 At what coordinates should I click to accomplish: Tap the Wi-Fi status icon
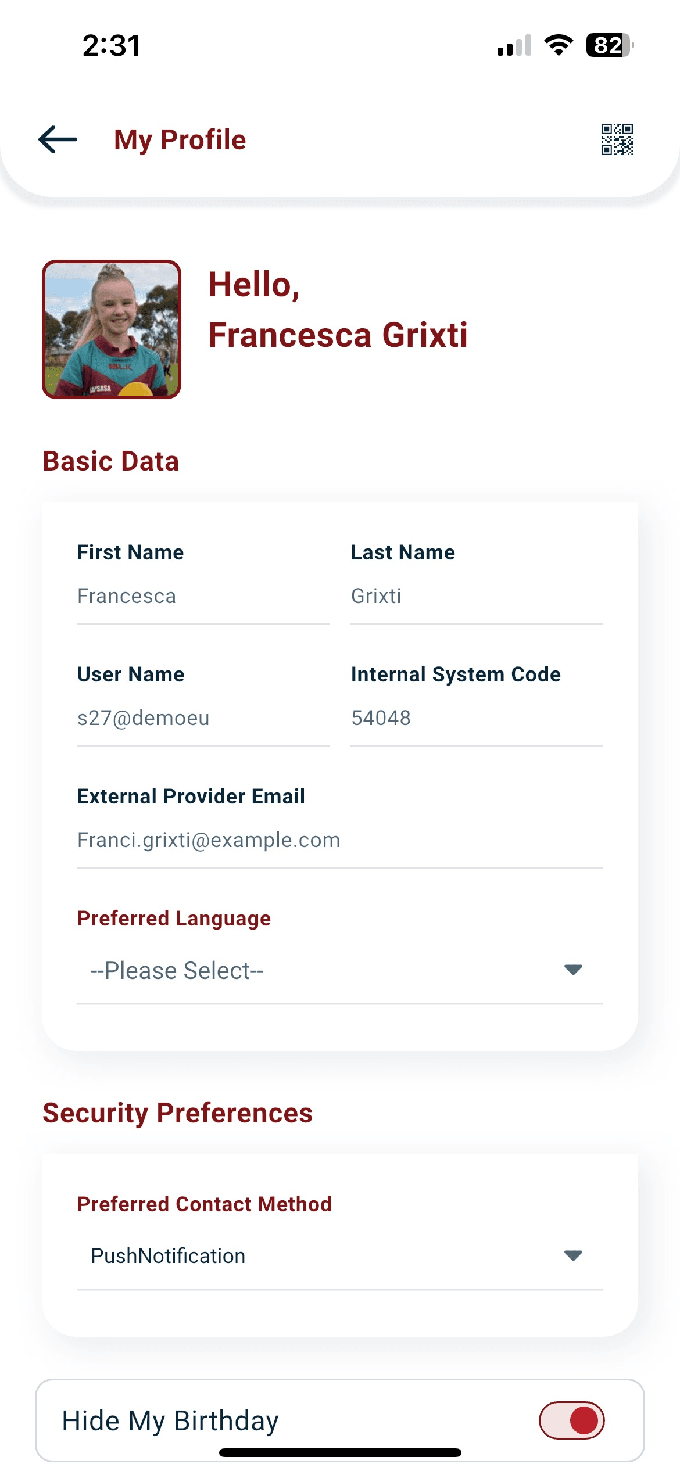point(559,45)
